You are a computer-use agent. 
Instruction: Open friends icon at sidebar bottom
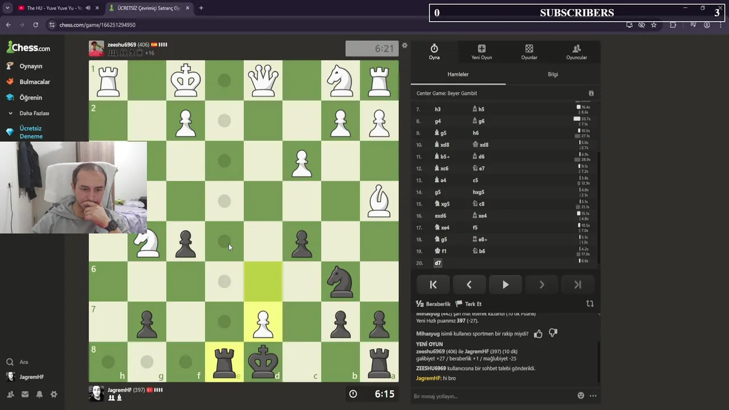pyautogui.click(x=10, y=394)
